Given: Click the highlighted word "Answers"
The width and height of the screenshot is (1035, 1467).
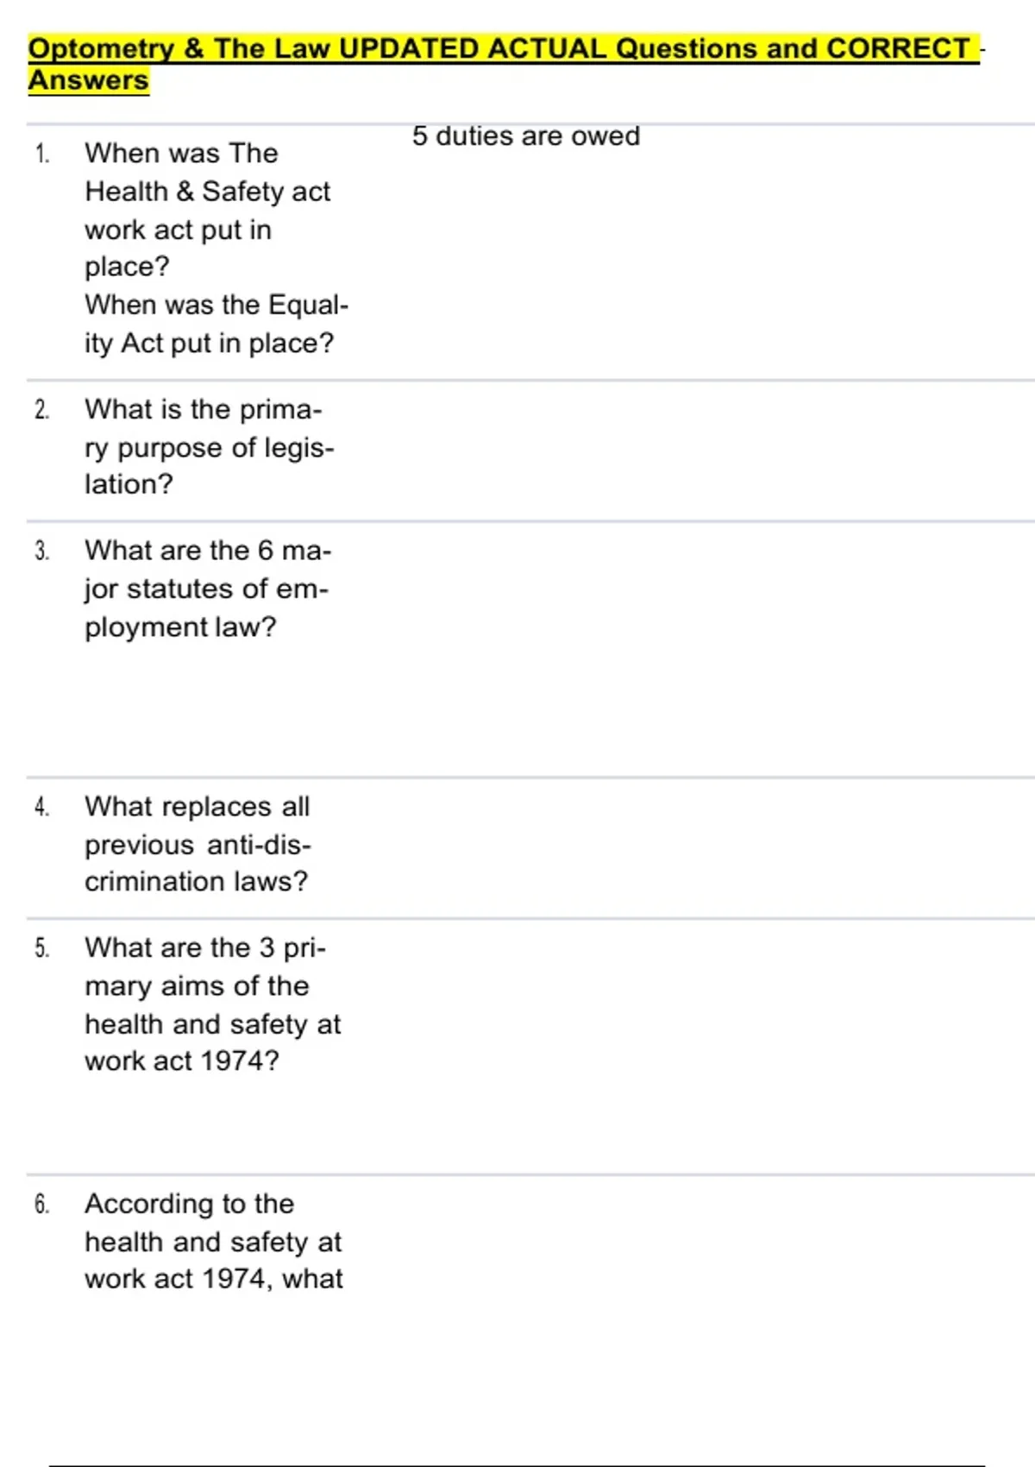Looking at the screenshot, I should (x=88, y=80).
